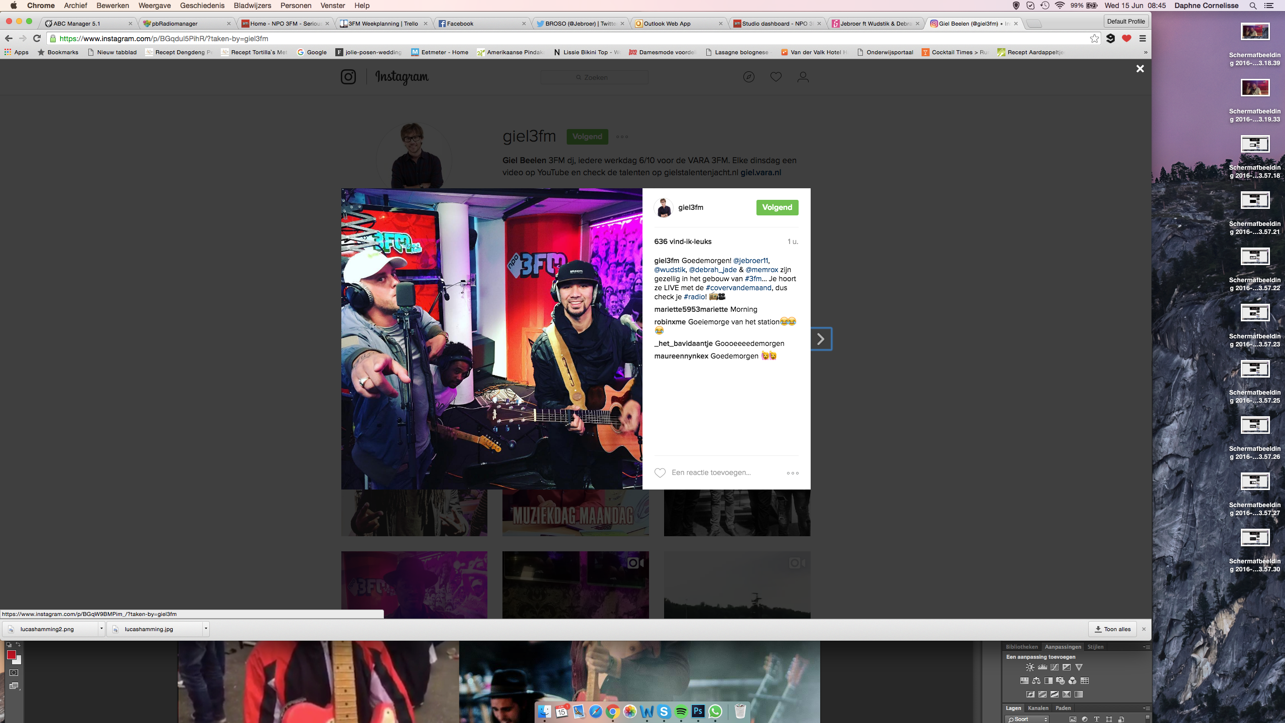Add Invert adjustment in Photoshop
The image size is (1285, 723).
(x=1030, y=694)
